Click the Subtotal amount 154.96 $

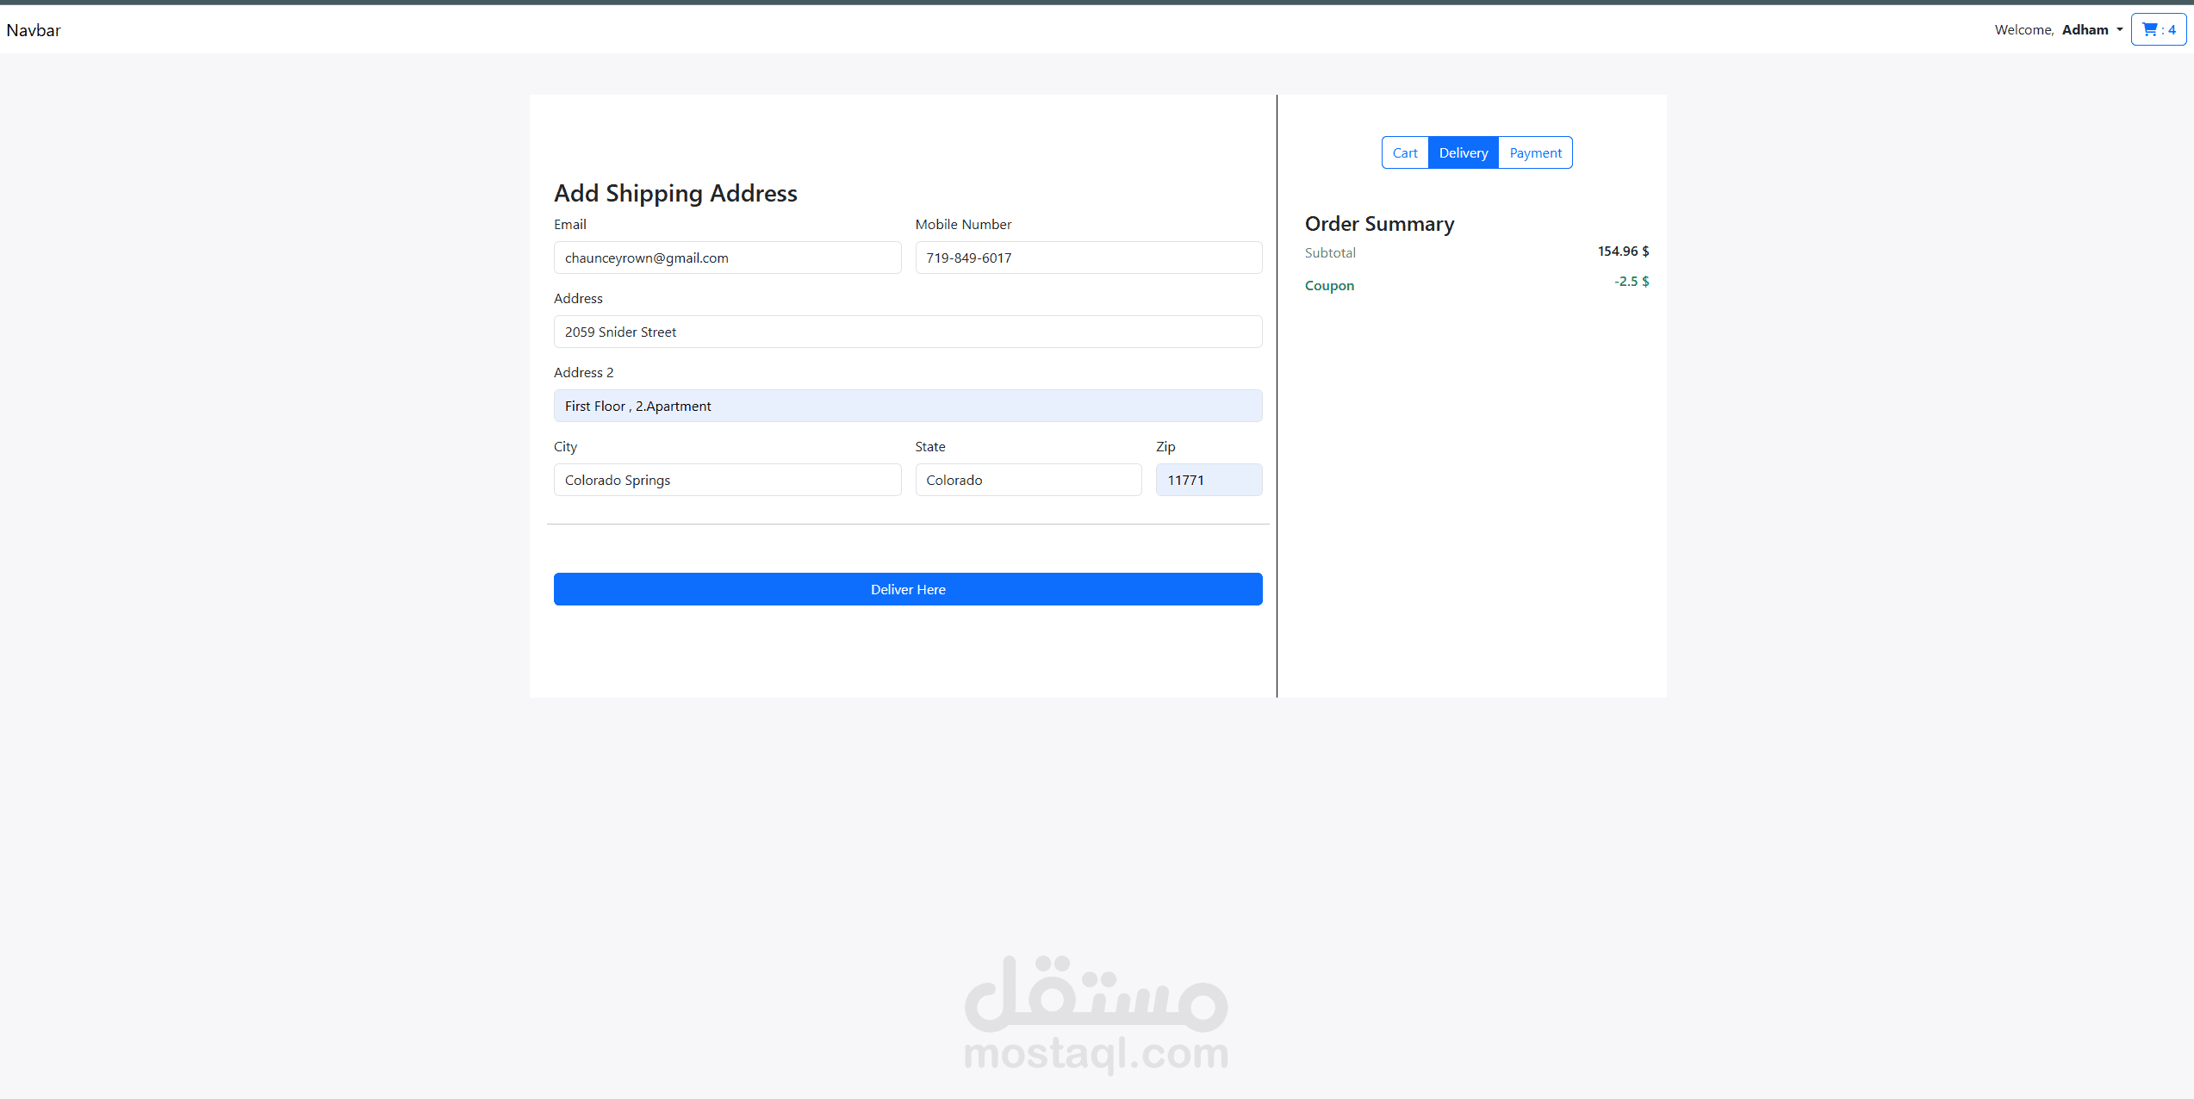(1623, 251)
